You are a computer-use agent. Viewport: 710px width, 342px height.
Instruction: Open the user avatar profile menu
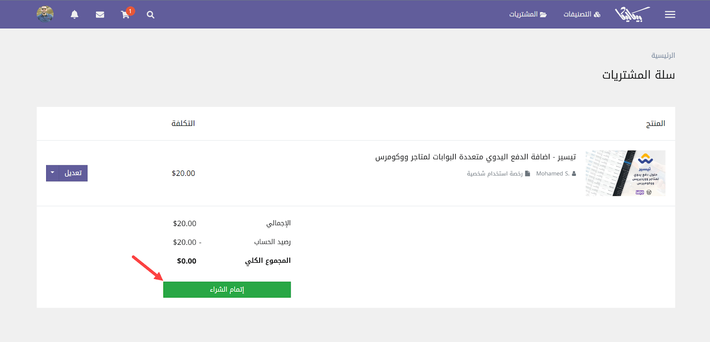tap(45, 14)
